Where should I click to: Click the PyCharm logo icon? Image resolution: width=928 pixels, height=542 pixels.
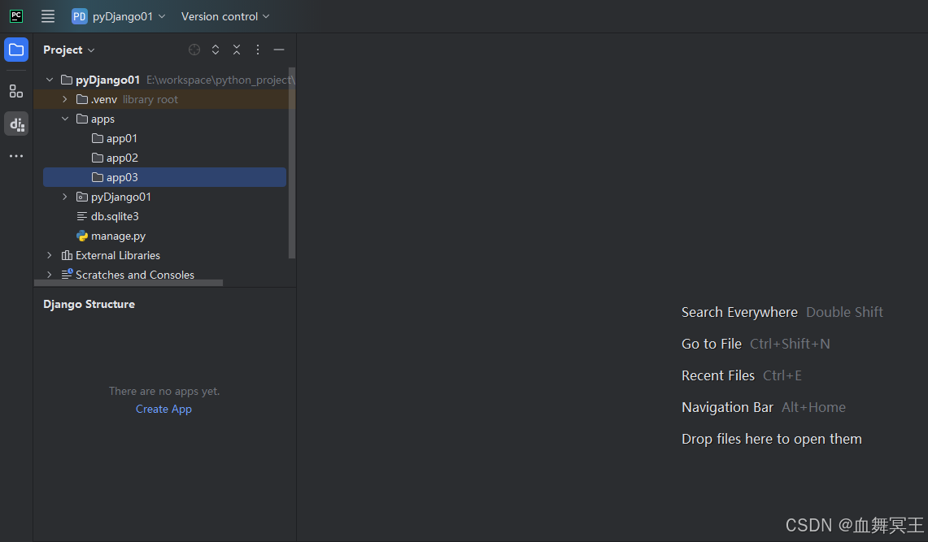[16, 16]
